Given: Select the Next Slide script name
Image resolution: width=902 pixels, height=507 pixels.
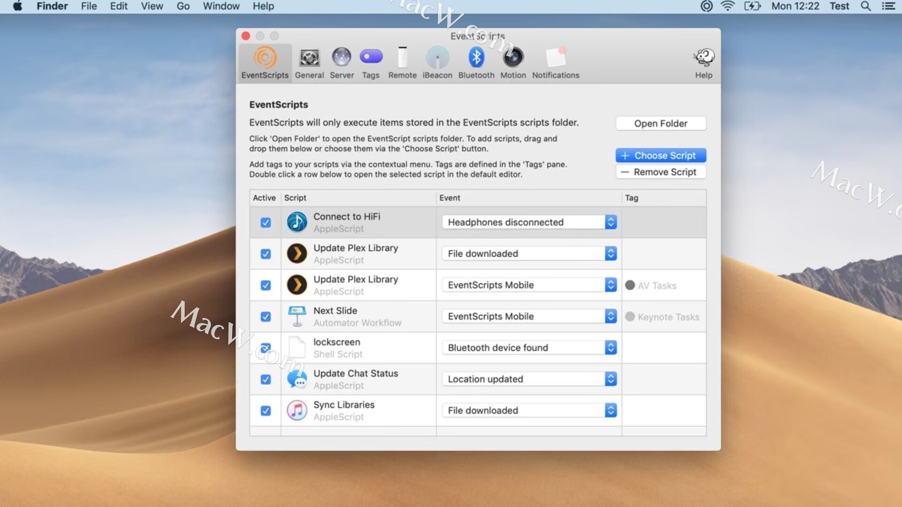Looking at the screenshot, I should point(335,311).
